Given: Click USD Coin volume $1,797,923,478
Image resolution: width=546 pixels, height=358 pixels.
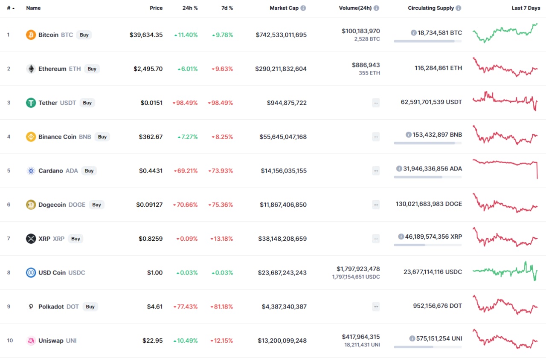Looking at the screenshot, I should pos(358,269).
